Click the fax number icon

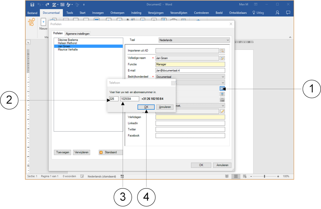(222, 100)
